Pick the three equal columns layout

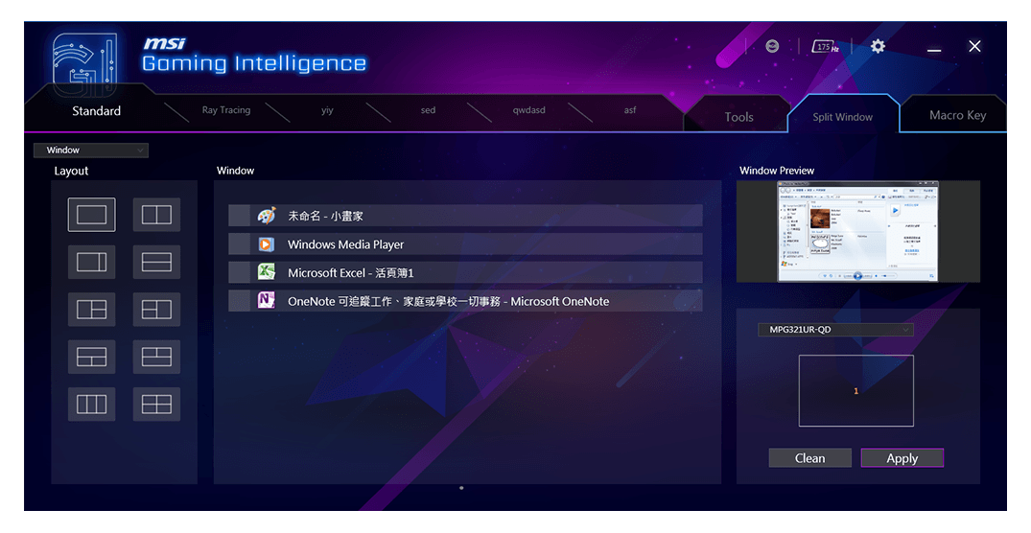(91, 405)
